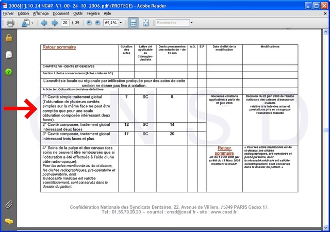This screenshot has height=232, width=330.
Task: Zoom in with the plus button
Action: 97,23
